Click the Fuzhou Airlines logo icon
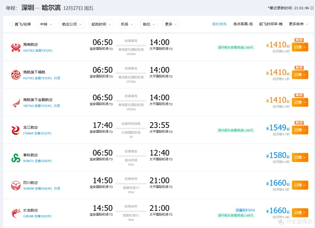315x228 pixels. click(16, 75)
